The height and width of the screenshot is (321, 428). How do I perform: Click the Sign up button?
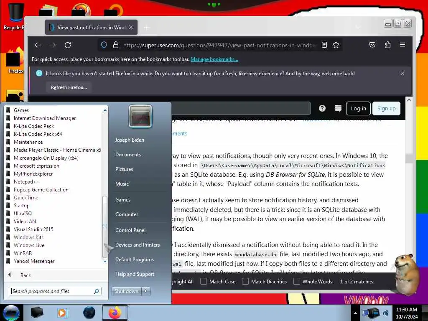click(386, 108)
